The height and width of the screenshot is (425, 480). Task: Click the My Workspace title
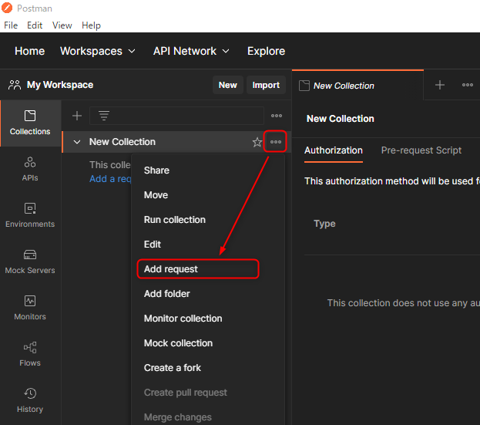point(60,85)
